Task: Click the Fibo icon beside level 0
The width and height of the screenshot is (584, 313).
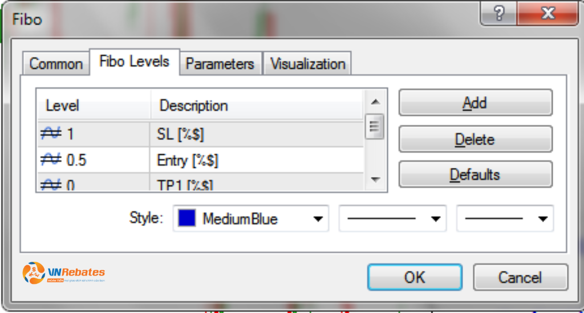Action: [x=51, y=184]
